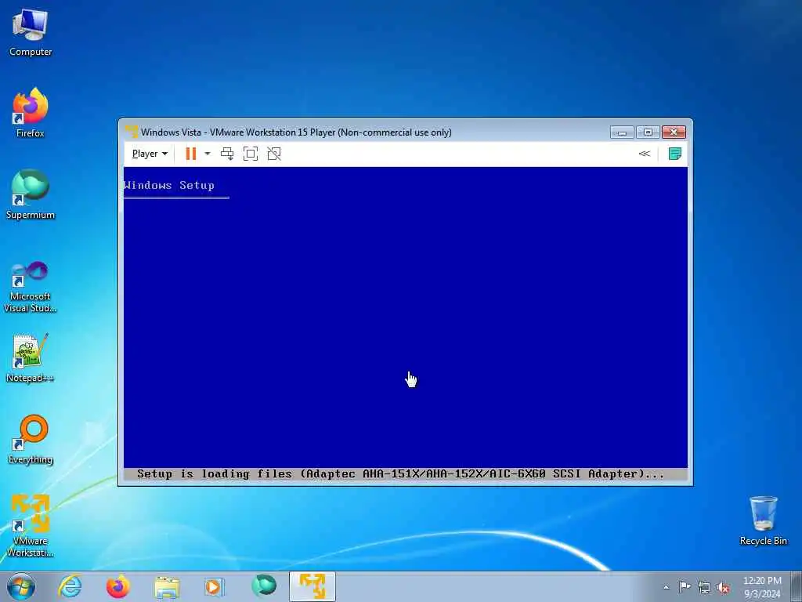Open the taskbar clock showing 12:20 PM
The height and width of the screenshot is (602, 802).
click(762, 587)
